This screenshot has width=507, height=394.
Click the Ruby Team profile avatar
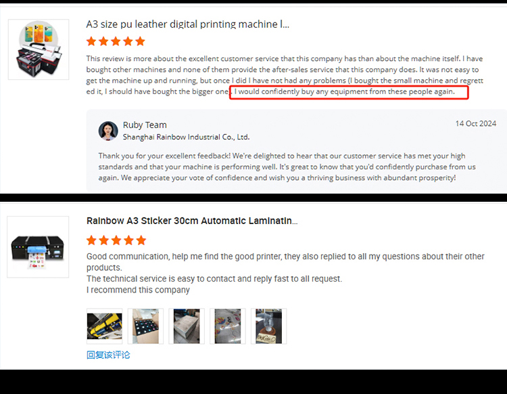click(108, 131)
